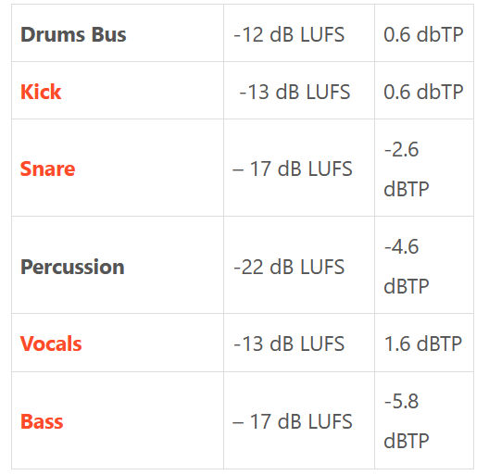This screenshot has width=489, height=475.
Task: Open the Kick link
Action: click(41, 92)
